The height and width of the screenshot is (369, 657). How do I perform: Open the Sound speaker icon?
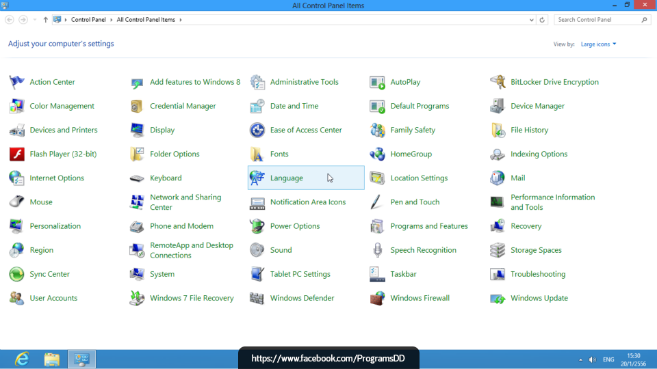coord(257,250)
